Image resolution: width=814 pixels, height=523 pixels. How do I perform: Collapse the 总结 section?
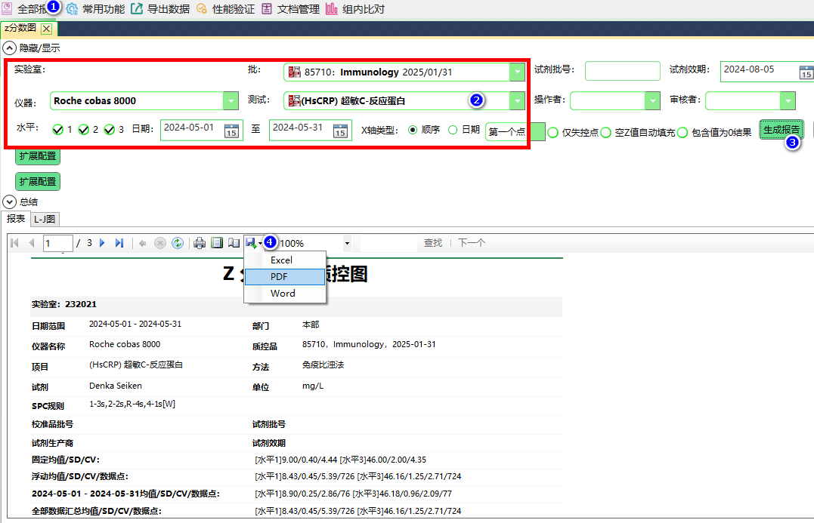8,202
